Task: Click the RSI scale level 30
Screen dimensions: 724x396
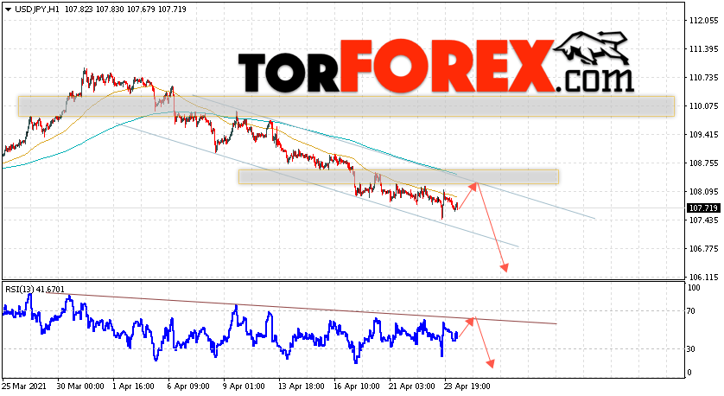Action: coord(691,349)
